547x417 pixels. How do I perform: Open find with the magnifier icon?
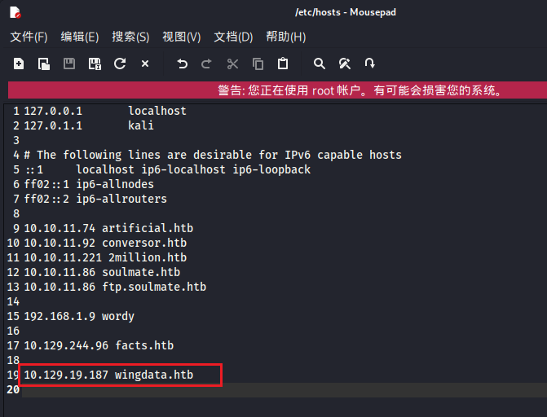click(320, 64)
